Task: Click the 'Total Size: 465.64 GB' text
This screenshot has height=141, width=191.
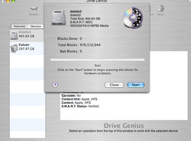Action: (x=85, y=19)
